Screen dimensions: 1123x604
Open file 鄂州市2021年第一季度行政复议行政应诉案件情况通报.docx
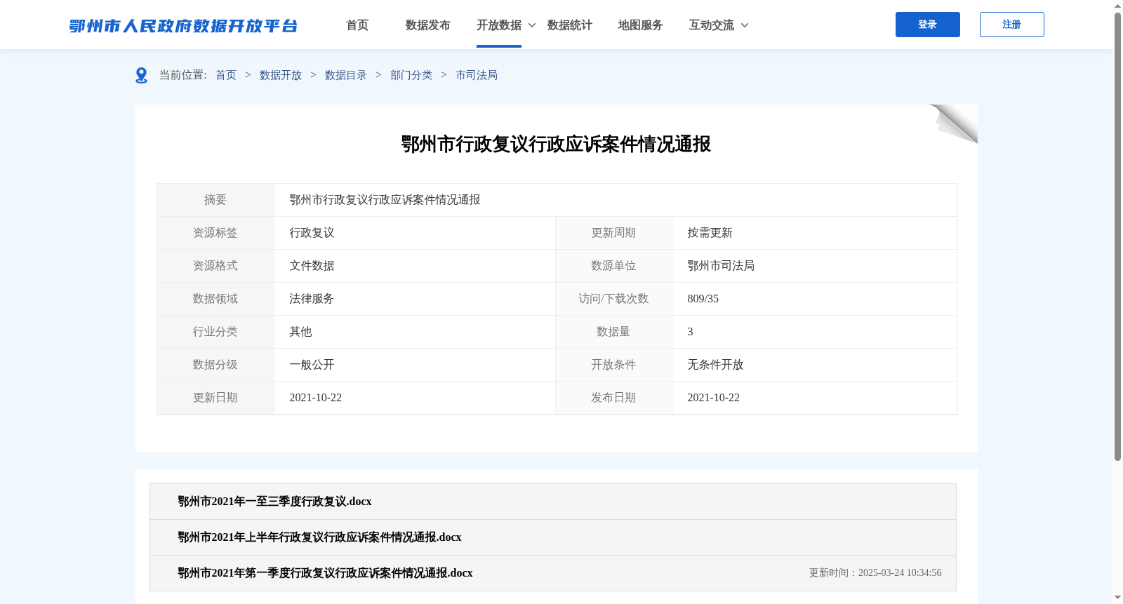[325, 573]
